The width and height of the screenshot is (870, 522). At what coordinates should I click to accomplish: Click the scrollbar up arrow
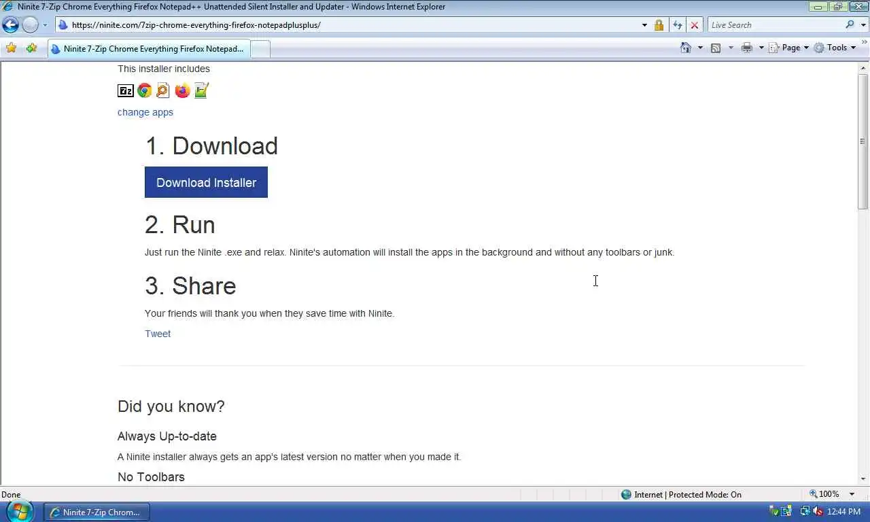pyautogui.click(x=863, y=67)
